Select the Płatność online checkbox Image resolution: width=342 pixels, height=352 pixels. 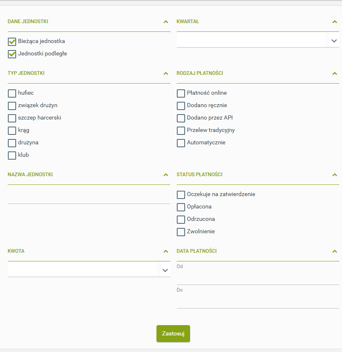pos(181,93)
